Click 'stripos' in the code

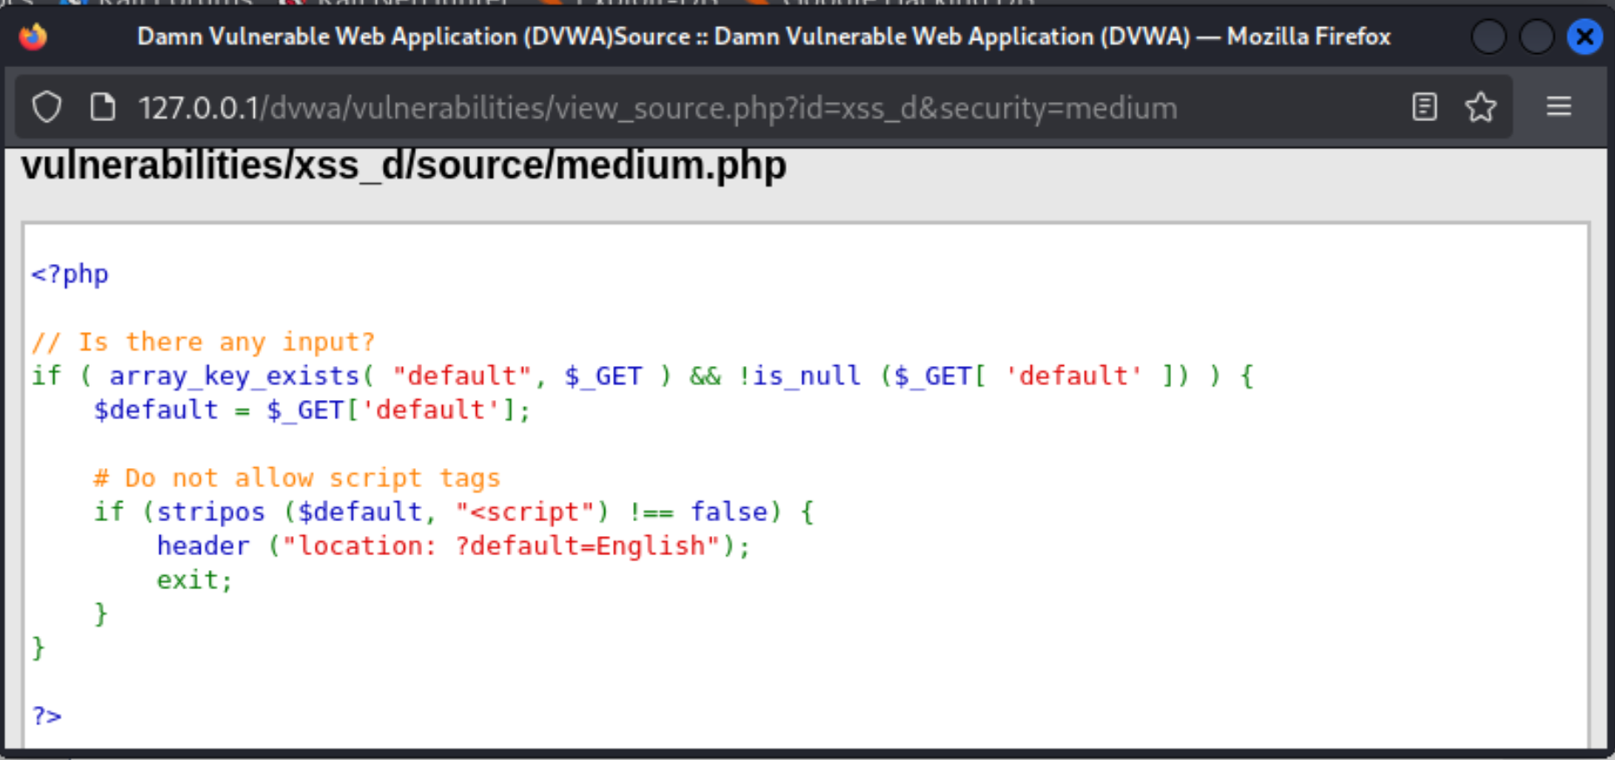pos(210,512)
